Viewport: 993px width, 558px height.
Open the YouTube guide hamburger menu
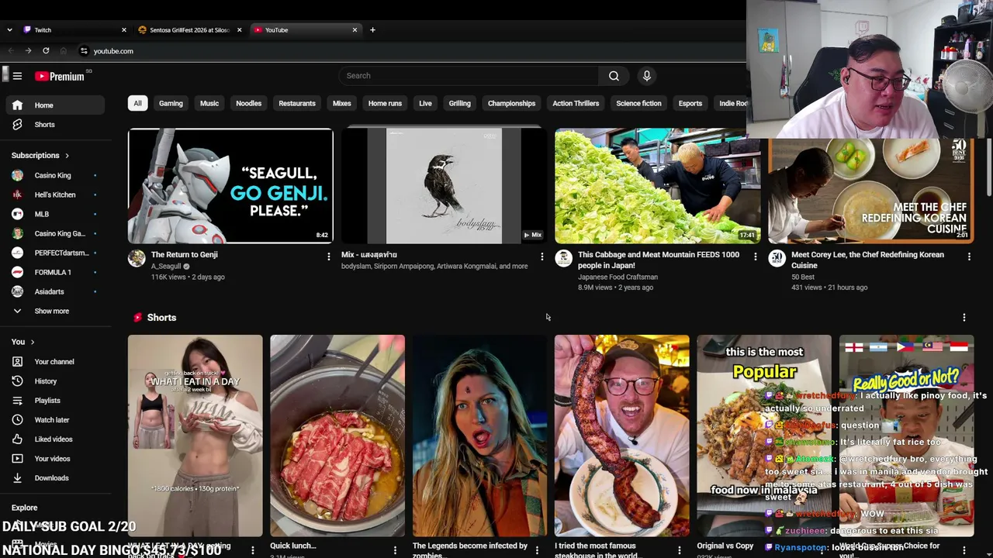17,76
